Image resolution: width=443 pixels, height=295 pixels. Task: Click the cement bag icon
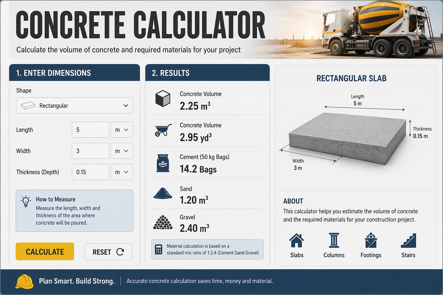coord(163,163)
